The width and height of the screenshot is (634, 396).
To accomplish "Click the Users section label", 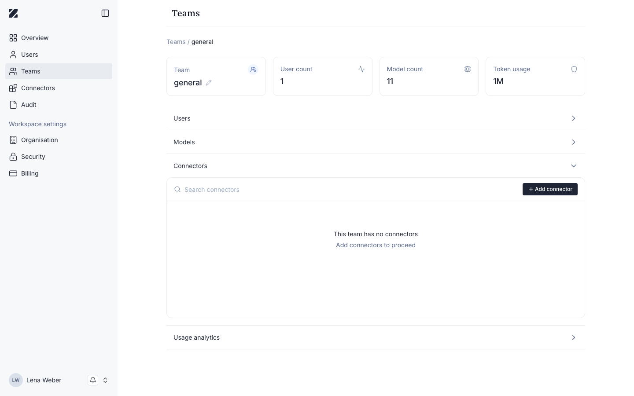I will tap(182, 118).
